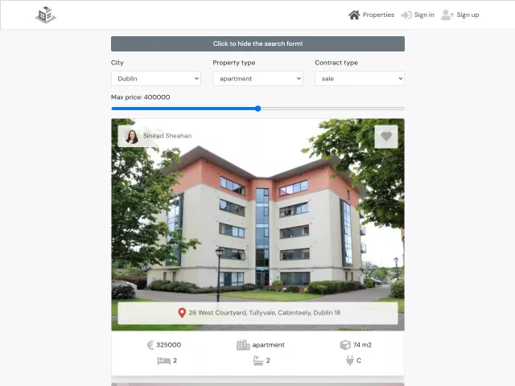The width and height of the screenshot is (515, 386).
Task: Open the City dropdown showing Dublin
Action: [156, 79]
